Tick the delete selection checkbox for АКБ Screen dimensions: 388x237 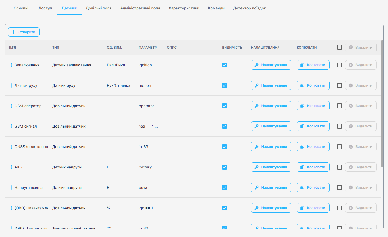pyautogui.click(x=340, y=167)
